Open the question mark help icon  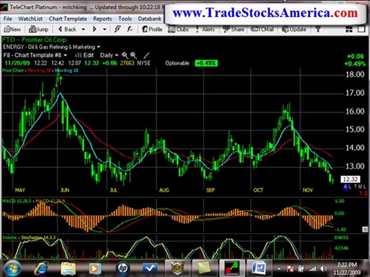point(318,29)
